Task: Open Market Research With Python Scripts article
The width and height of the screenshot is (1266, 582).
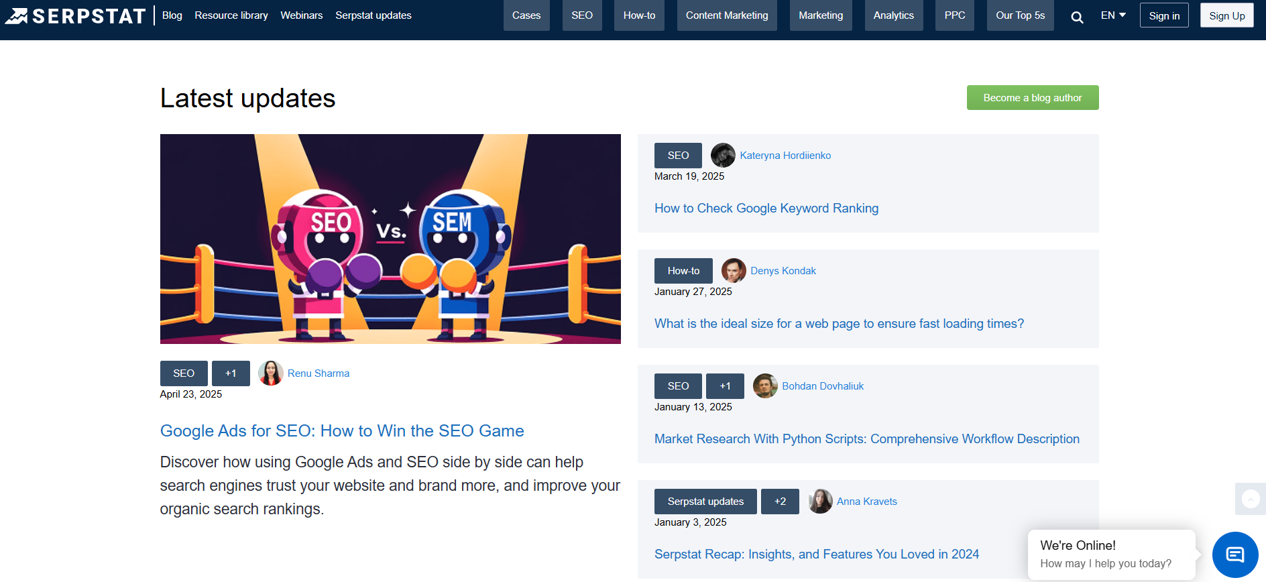Action: (867, 439)
